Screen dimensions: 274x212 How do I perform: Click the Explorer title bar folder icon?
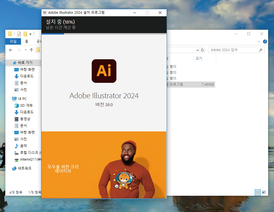pyautogui.click(x=10, y=34)
